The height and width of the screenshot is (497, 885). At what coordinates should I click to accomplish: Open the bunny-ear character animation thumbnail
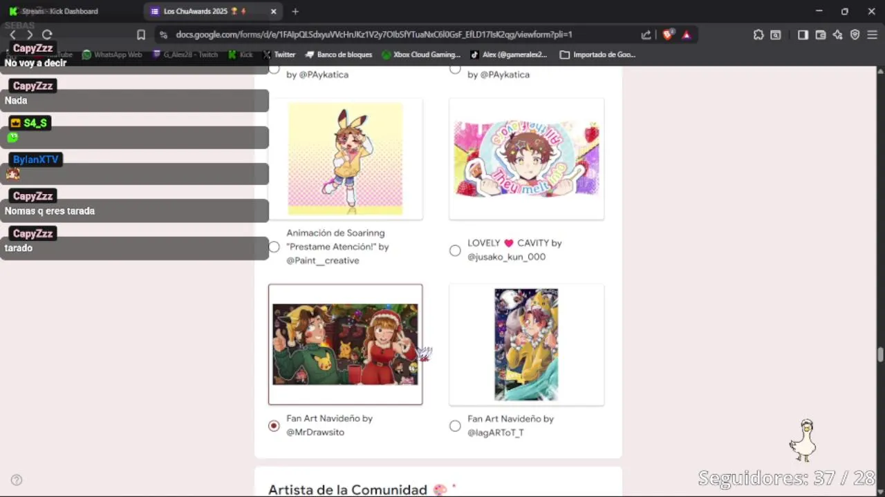tap(345, 159)
